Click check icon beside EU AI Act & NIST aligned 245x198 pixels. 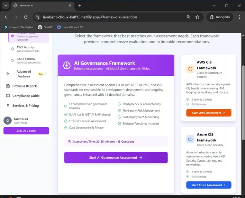(x=66, y=114)
